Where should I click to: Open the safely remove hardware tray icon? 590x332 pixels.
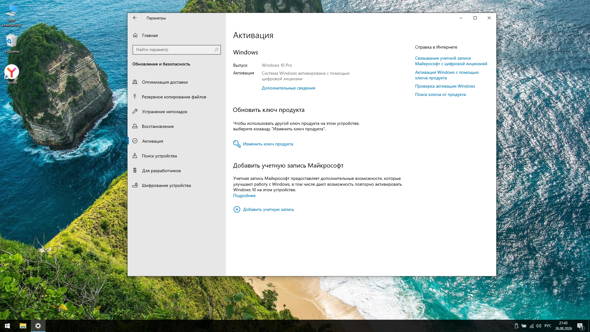[x=517, y=326]
